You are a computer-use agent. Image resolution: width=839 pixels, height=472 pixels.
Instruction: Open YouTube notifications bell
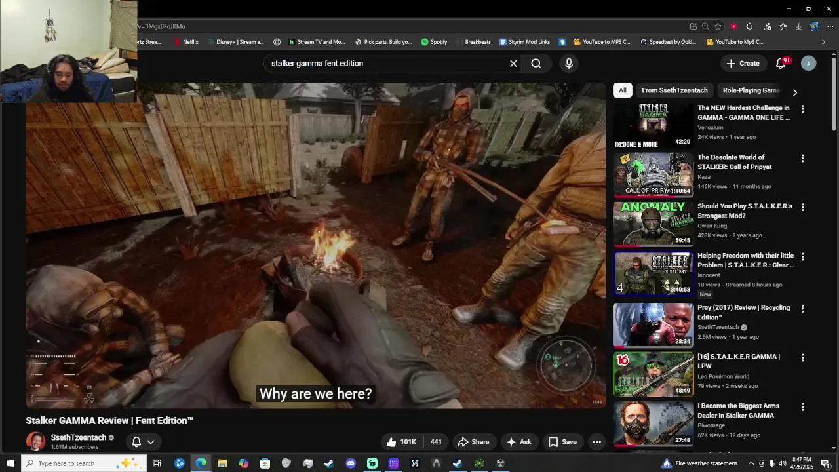tap(781, 64)
